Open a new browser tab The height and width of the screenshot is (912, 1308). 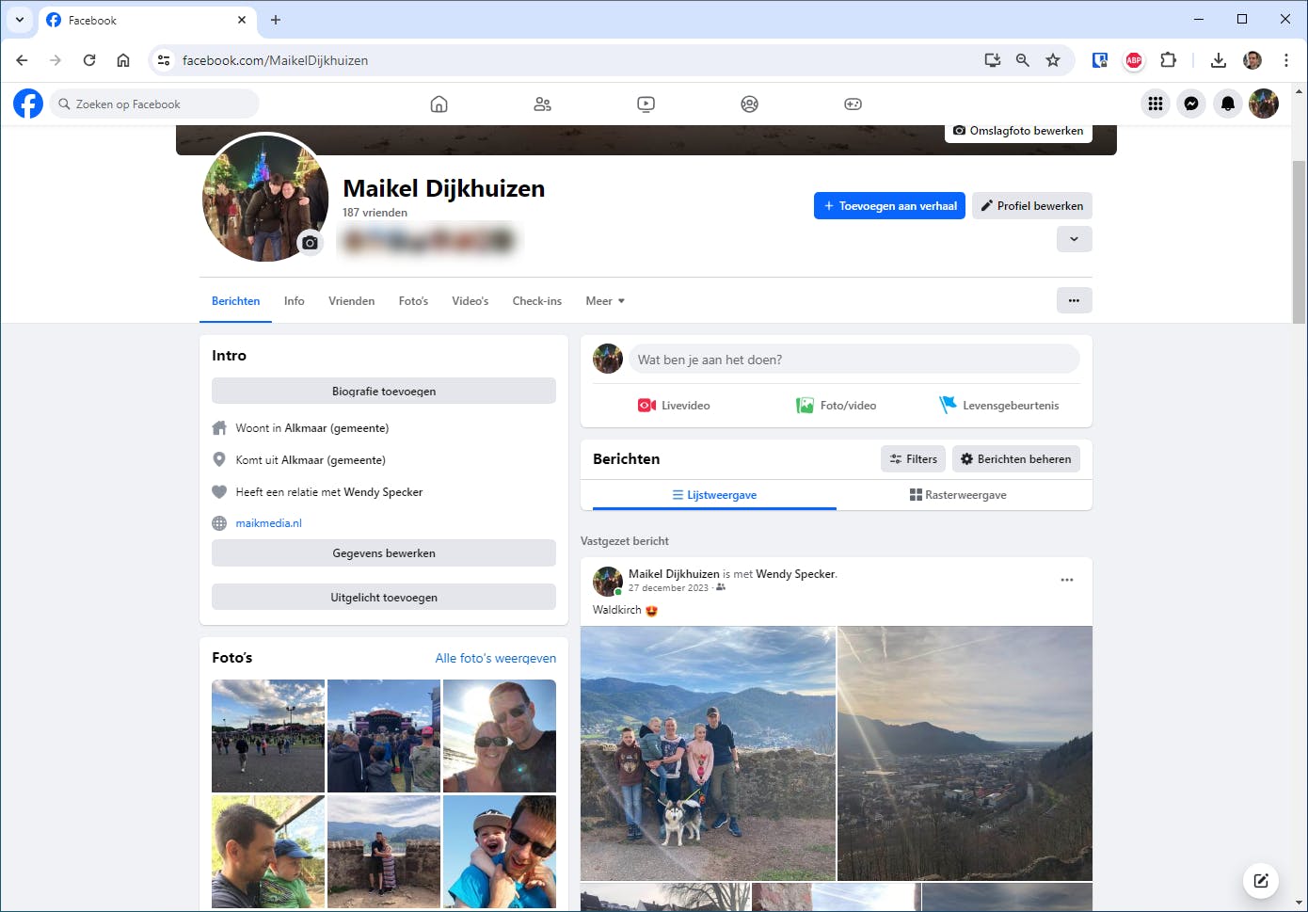[276, 20]
